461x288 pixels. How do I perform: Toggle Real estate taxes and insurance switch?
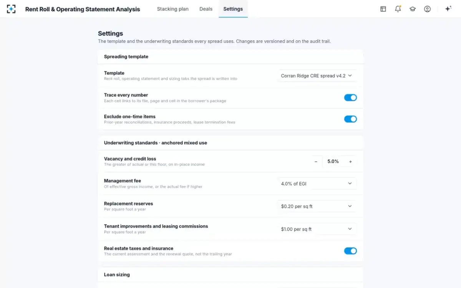[350, 251]
